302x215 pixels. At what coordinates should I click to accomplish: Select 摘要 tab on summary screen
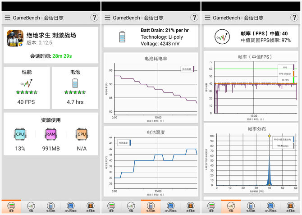click(x=11, y=207)
